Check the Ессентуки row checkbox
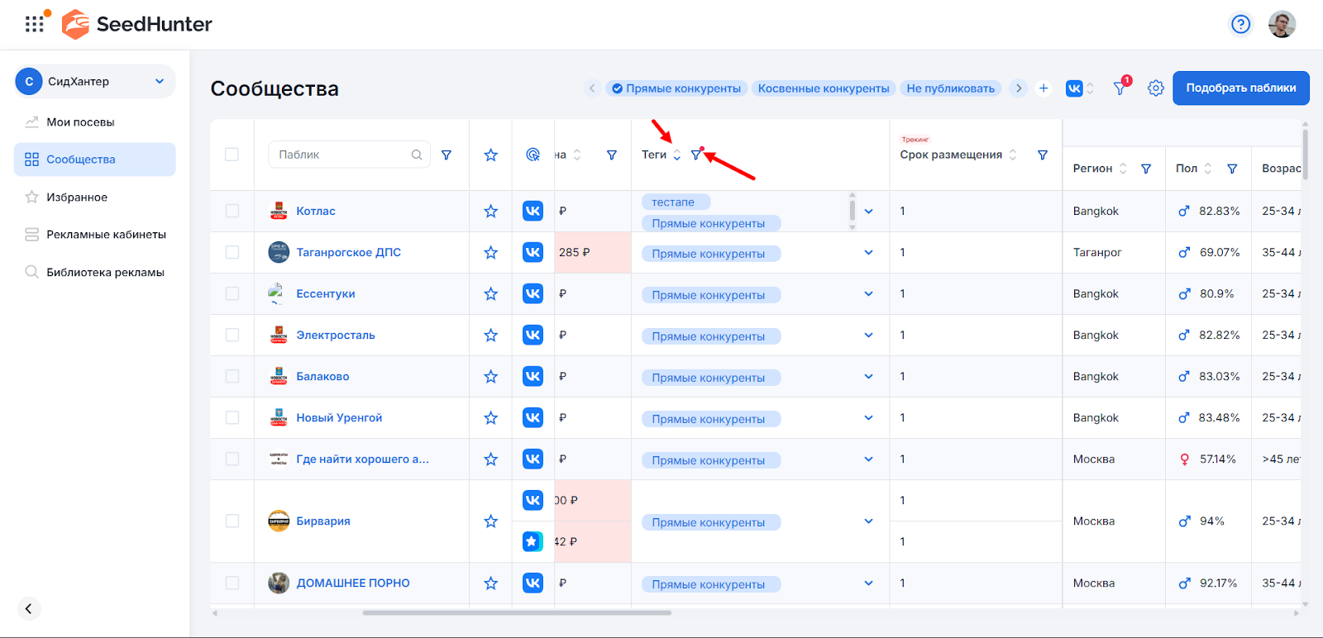 tap(232, 294)
